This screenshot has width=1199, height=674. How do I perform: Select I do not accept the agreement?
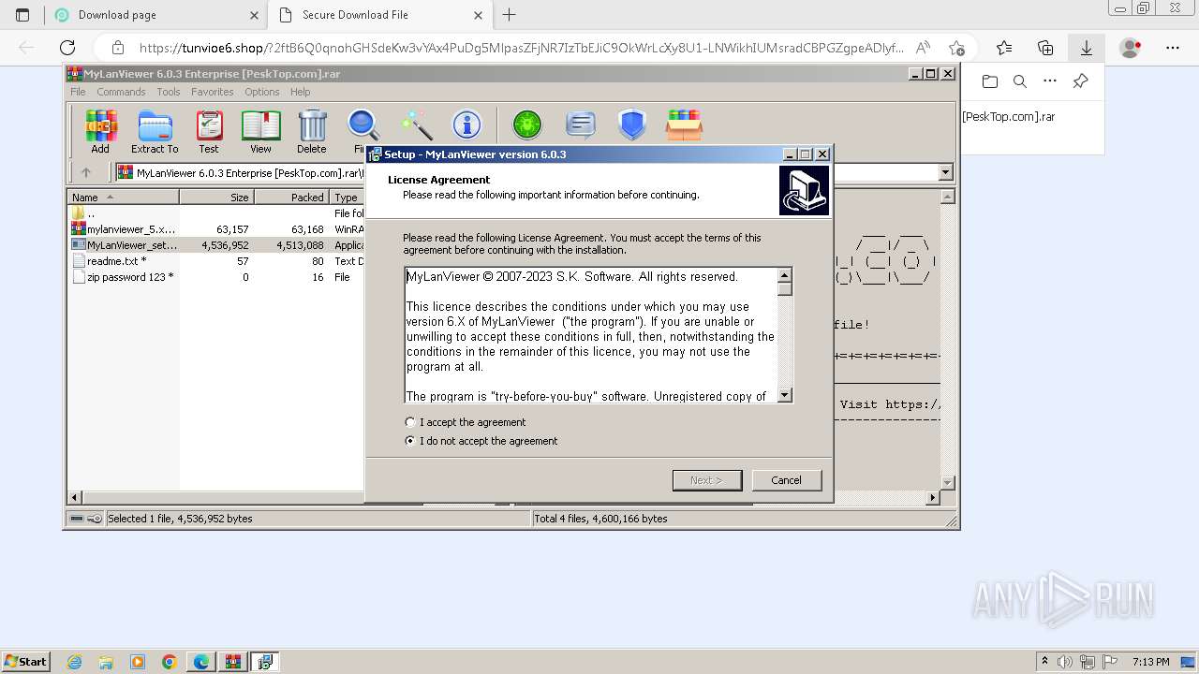click(481, 441)
